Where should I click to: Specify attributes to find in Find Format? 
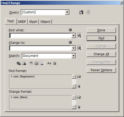(79, 76)
